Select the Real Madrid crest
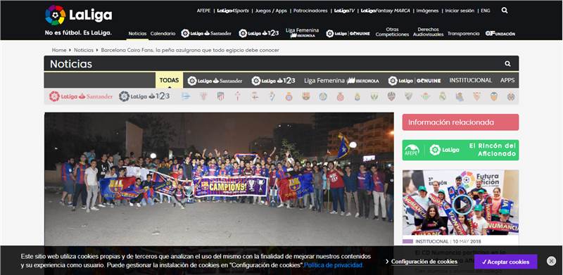Image resolution: width=563 pixels, height=275 pixels. (x=443, y=96)
